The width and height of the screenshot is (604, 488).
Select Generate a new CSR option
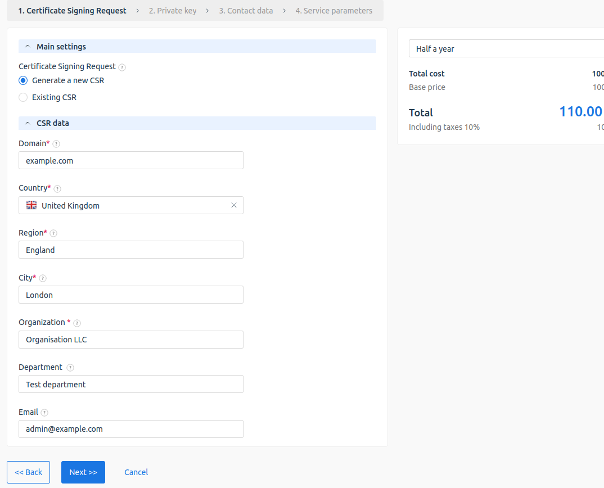point(23,80)
